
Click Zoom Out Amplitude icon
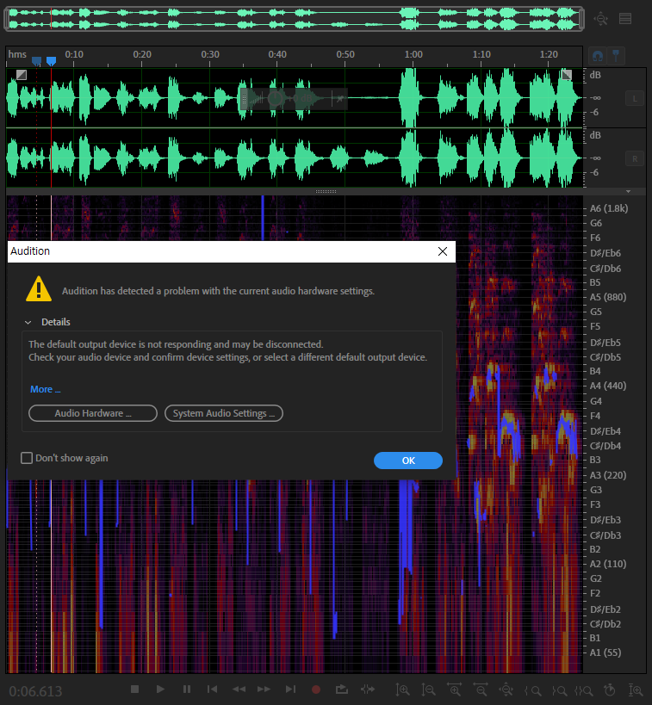coord(428,690)
